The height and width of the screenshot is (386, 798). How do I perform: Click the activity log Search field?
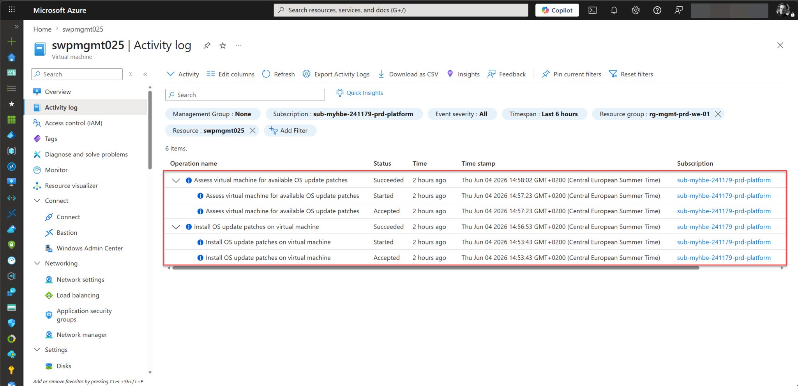click(x=245, y=95)
